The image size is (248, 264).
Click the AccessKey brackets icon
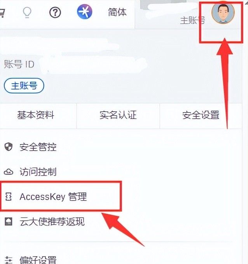point(9,197)
